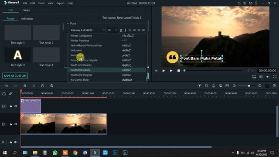Open the speed clock icon
The image size is (279, 157).
[43, 86]
